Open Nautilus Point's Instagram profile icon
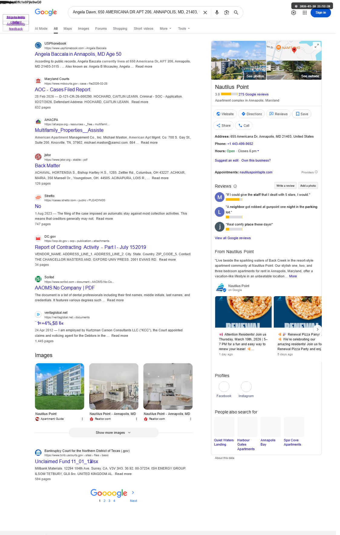Screen dimensions: 340x535 (246, 387)
